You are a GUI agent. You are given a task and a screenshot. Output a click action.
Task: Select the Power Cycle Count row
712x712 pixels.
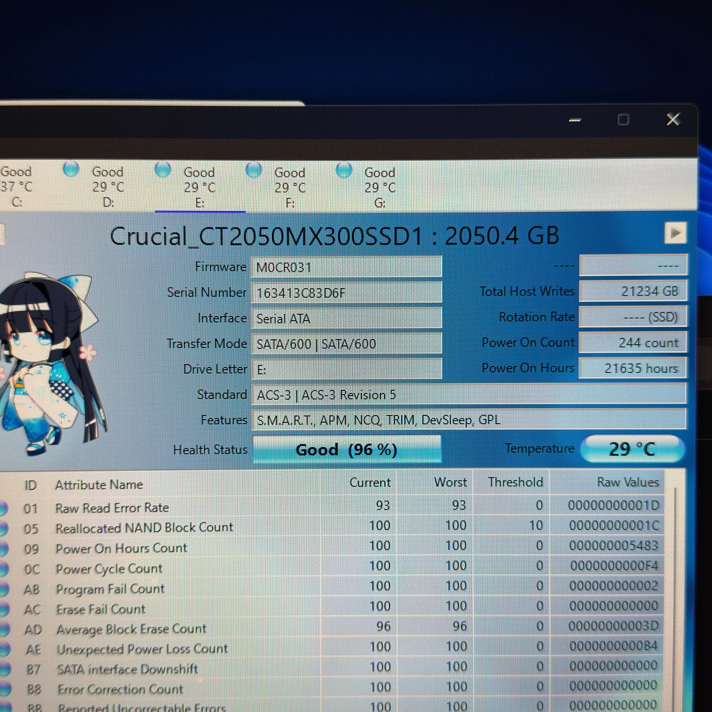click(x=332, y=567)
